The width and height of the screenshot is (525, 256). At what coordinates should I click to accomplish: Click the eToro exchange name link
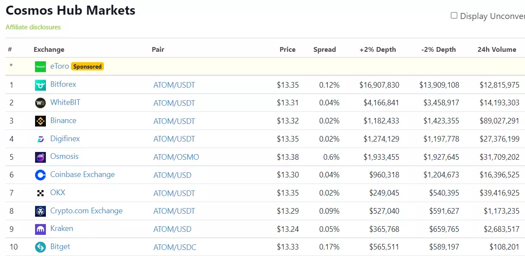59,66
